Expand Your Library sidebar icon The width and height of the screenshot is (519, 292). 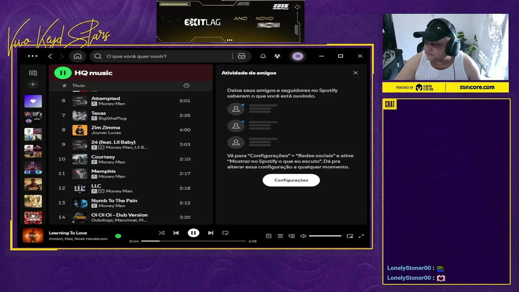33,73
